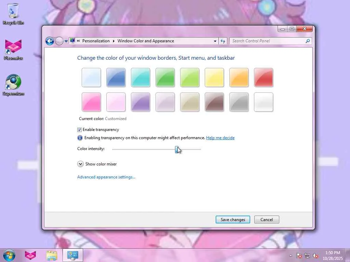
Task: Pick the red Ruby swatch
Action: 264,77
